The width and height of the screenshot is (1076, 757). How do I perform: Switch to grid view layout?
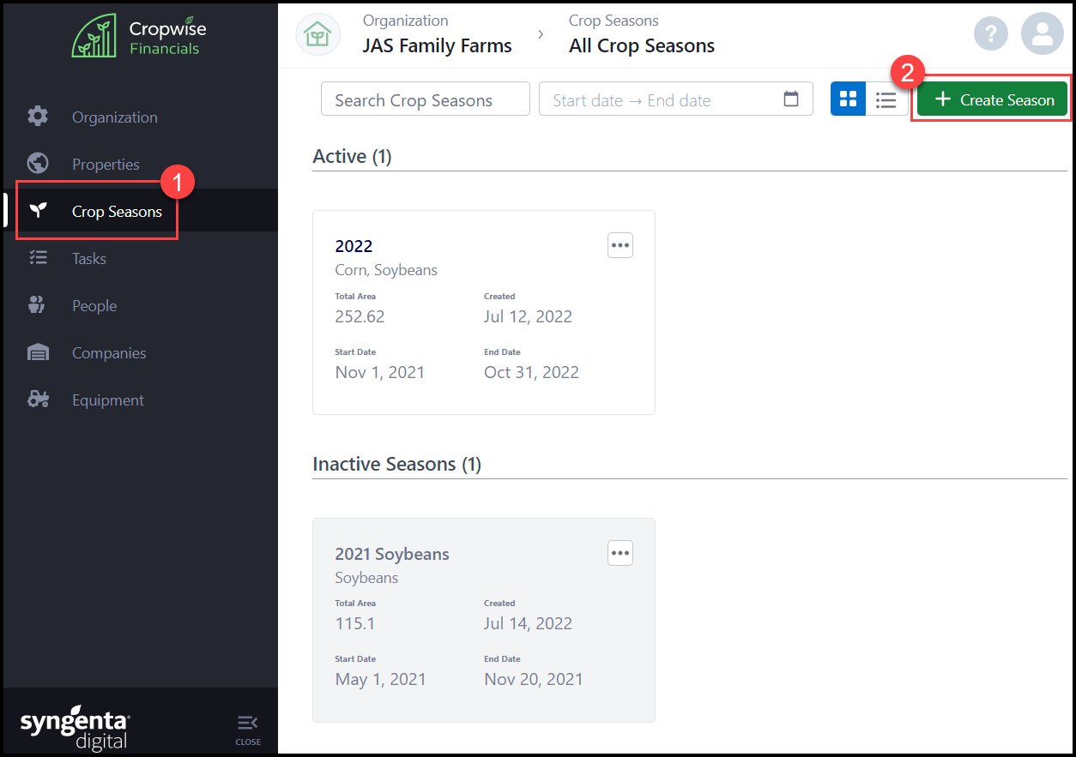[848, 99]
